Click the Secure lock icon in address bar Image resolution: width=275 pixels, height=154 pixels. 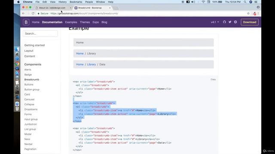pyautogui.click(x=38, y=13)
